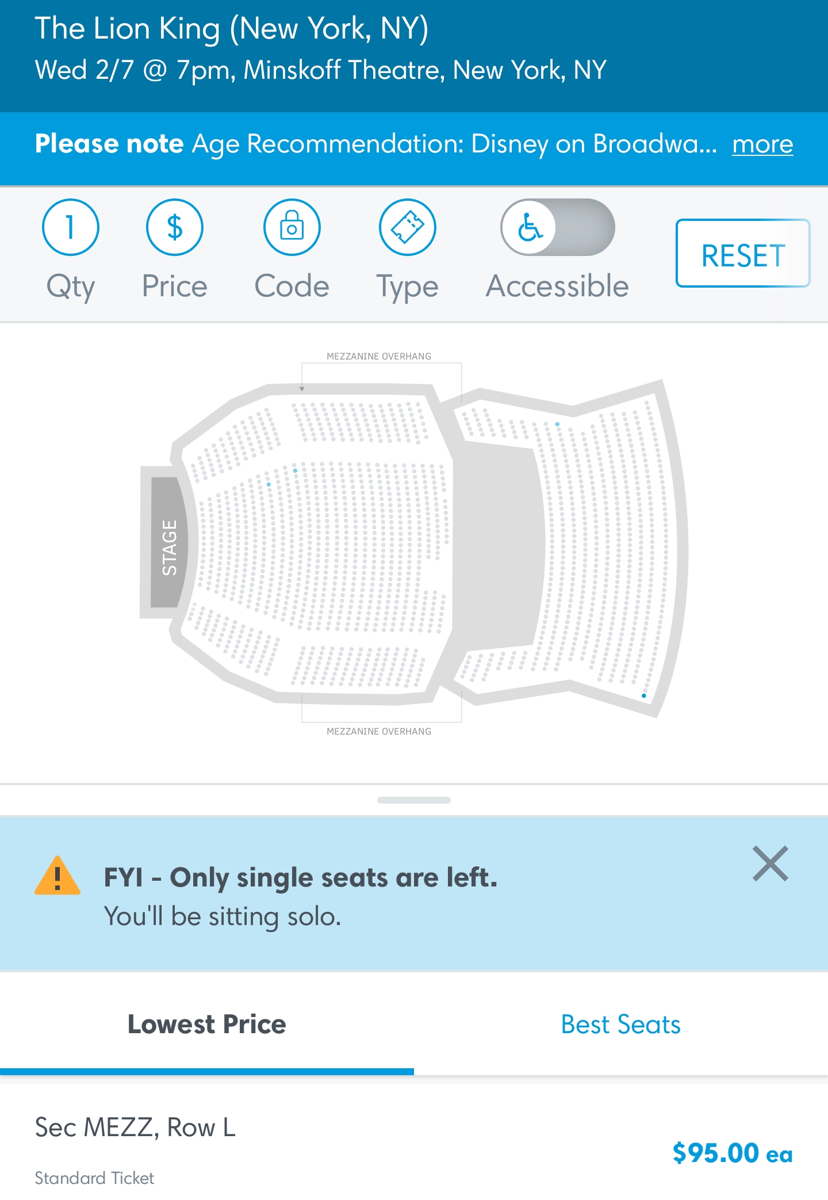This screenshot has width=828, height=1200.
Task: Open the Qty quantity filter icon
Action: click(70, 227)
